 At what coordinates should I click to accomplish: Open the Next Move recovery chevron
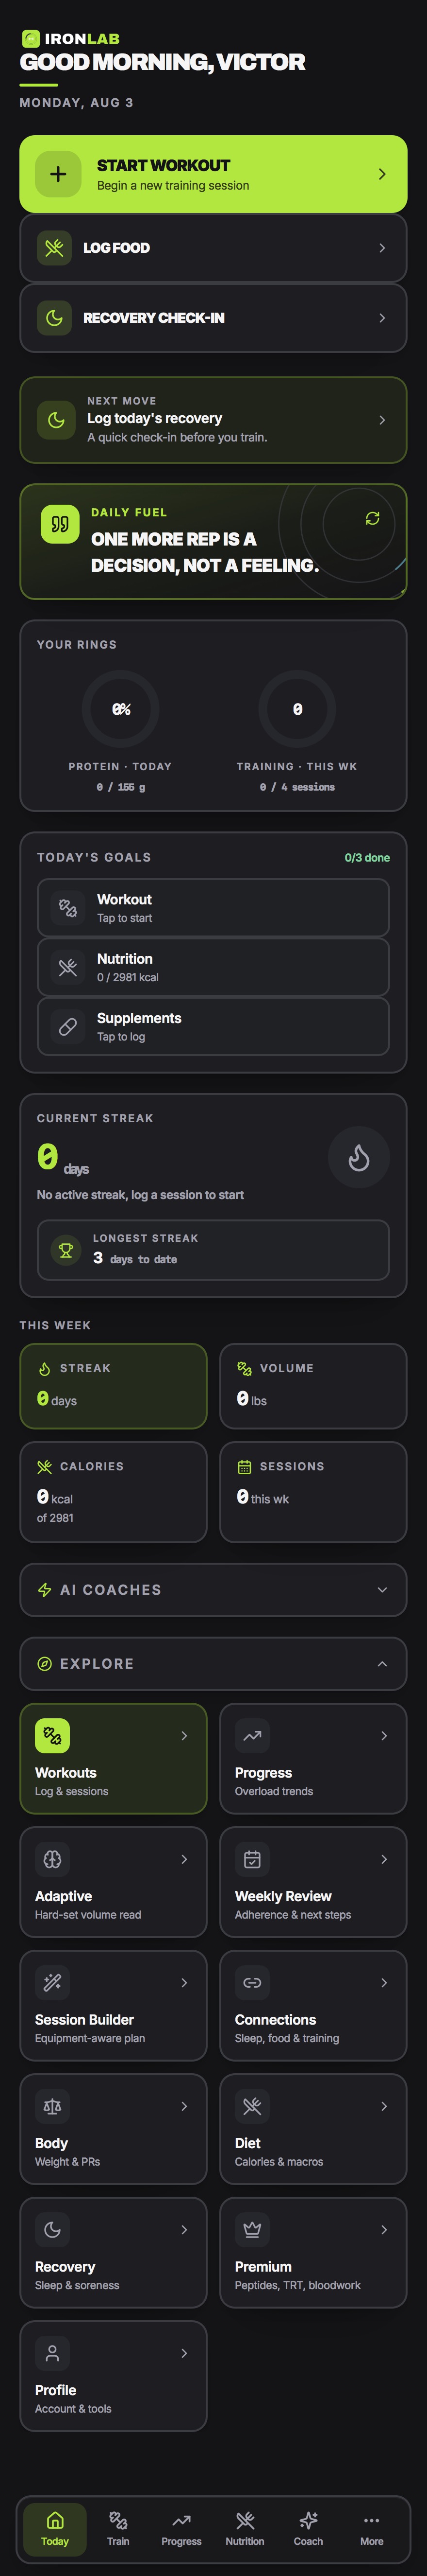click(382, 420)
